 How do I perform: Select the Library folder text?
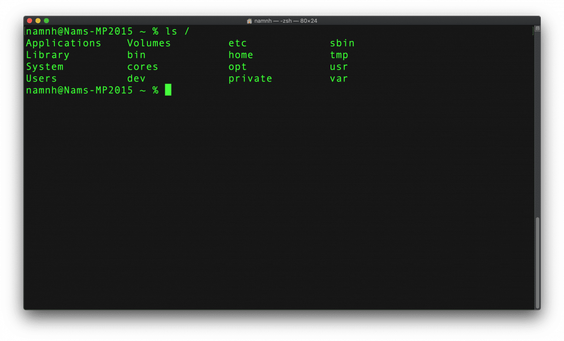click(x=47, y=55)
